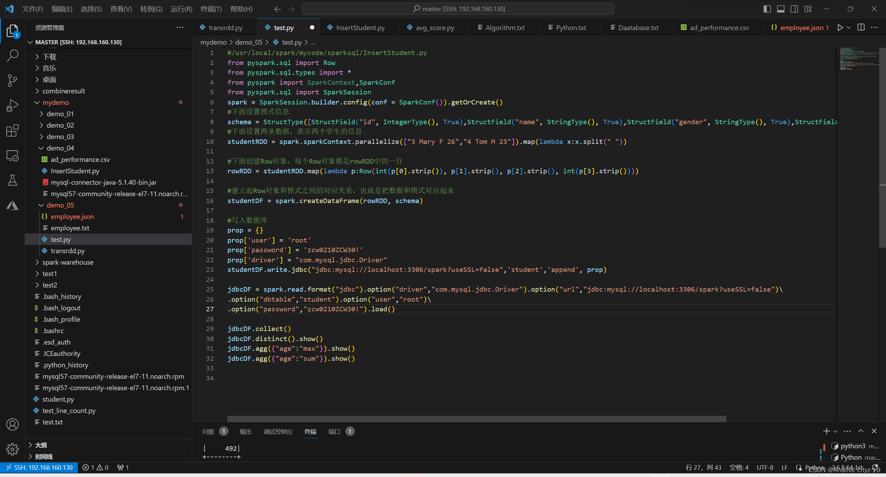Open Run and Debug view
The image size is (886, 477).
pos(12,106)
